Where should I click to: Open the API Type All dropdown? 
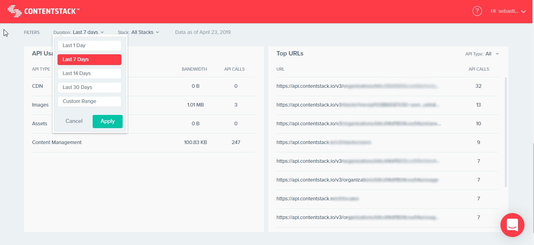point(482,54)
